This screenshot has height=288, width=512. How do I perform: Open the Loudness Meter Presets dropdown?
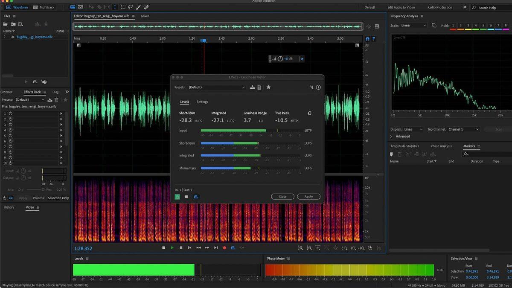tap(217, 87)
